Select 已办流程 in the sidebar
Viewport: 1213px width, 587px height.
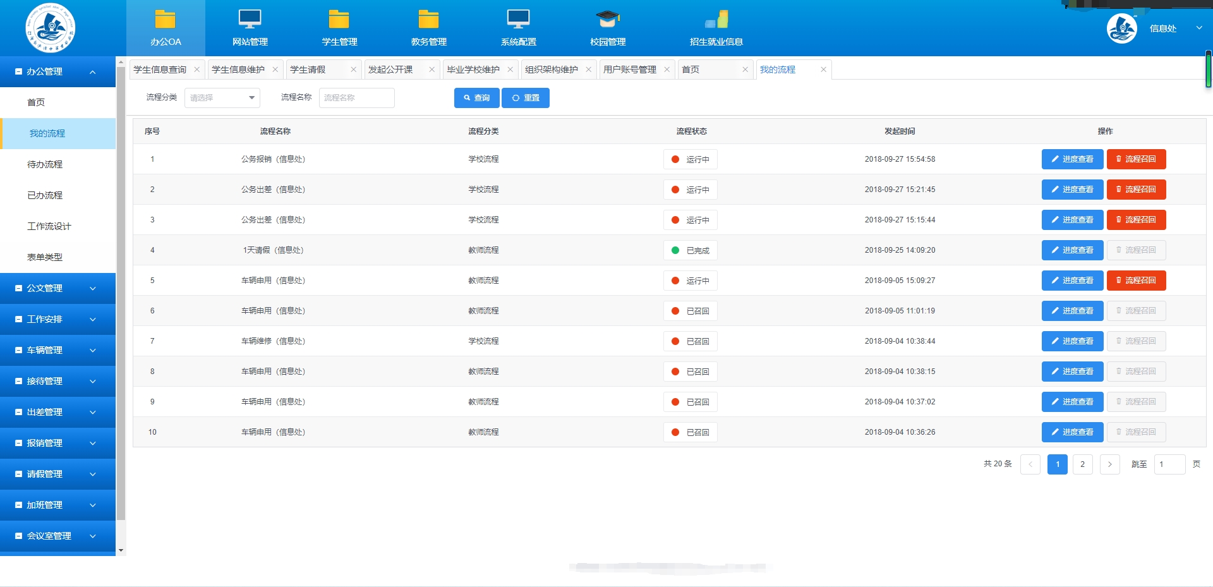57,195
